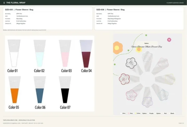This screenshot has width=187, height=127.
Task: Select the Pink swatch in the legend
Action: click(128, 113)
